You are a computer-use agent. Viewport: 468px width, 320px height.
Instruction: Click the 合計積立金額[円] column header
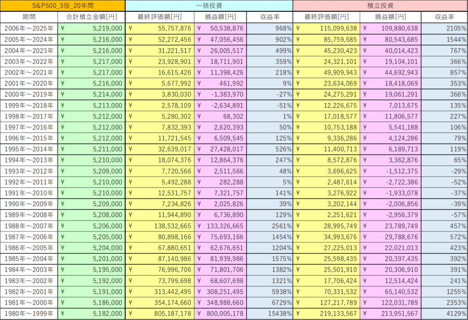91,17
